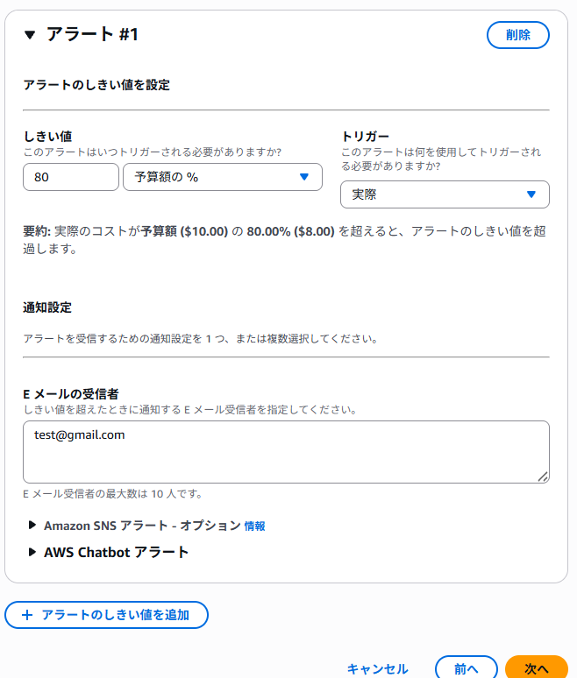Viewport: 577px width, 678px height.
Task: Open the トリガー dropdown showing 実際
Action: 445,194
